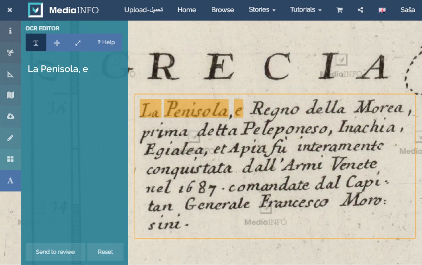Screen dimensions: 422x265
Task: Click the 'La Penisola, e' text field
Action: 58,69
